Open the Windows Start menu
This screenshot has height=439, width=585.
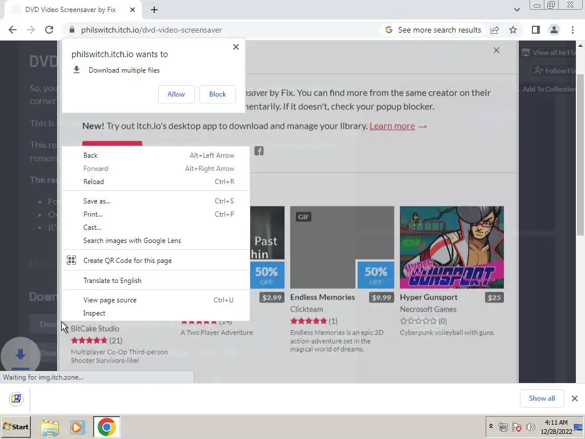click(15, 426)
